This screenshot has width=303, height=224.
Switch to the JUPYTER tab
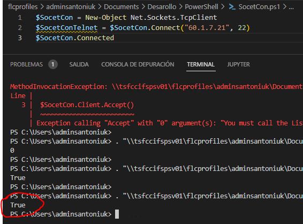(238, 64)
